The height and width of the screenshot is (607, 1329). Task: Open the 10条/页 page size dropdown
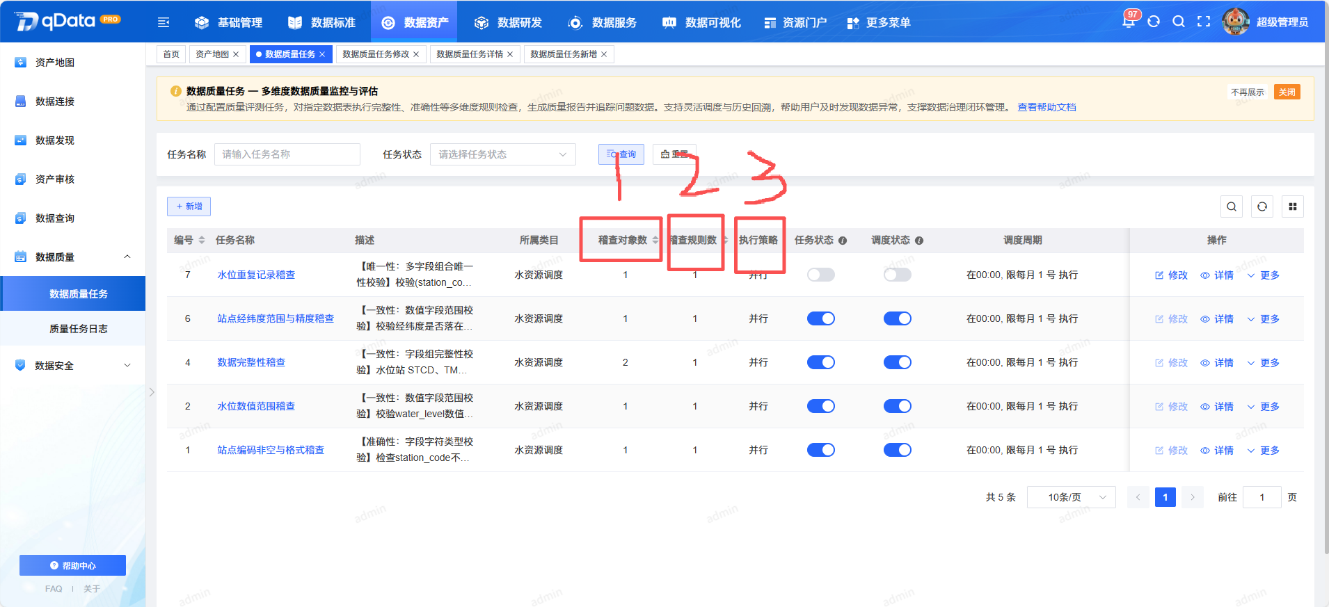(1071, 497)
